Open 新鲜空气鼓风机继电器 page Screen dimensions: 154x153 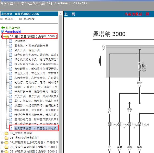click(x=36, y=115)
